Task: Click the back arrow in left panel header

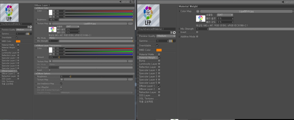Action: pos(120,2)
